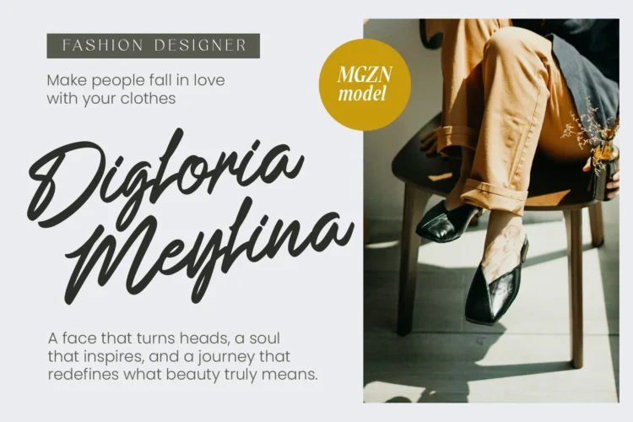Click the 'with your clothes' text line
633x422 pixels.
tap(111, 98)
